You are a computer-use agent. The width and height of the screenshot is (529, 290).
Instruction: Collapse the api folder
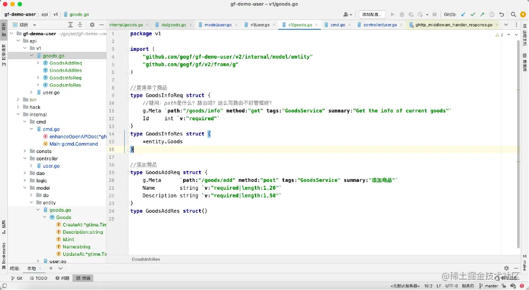pos(18,41)
